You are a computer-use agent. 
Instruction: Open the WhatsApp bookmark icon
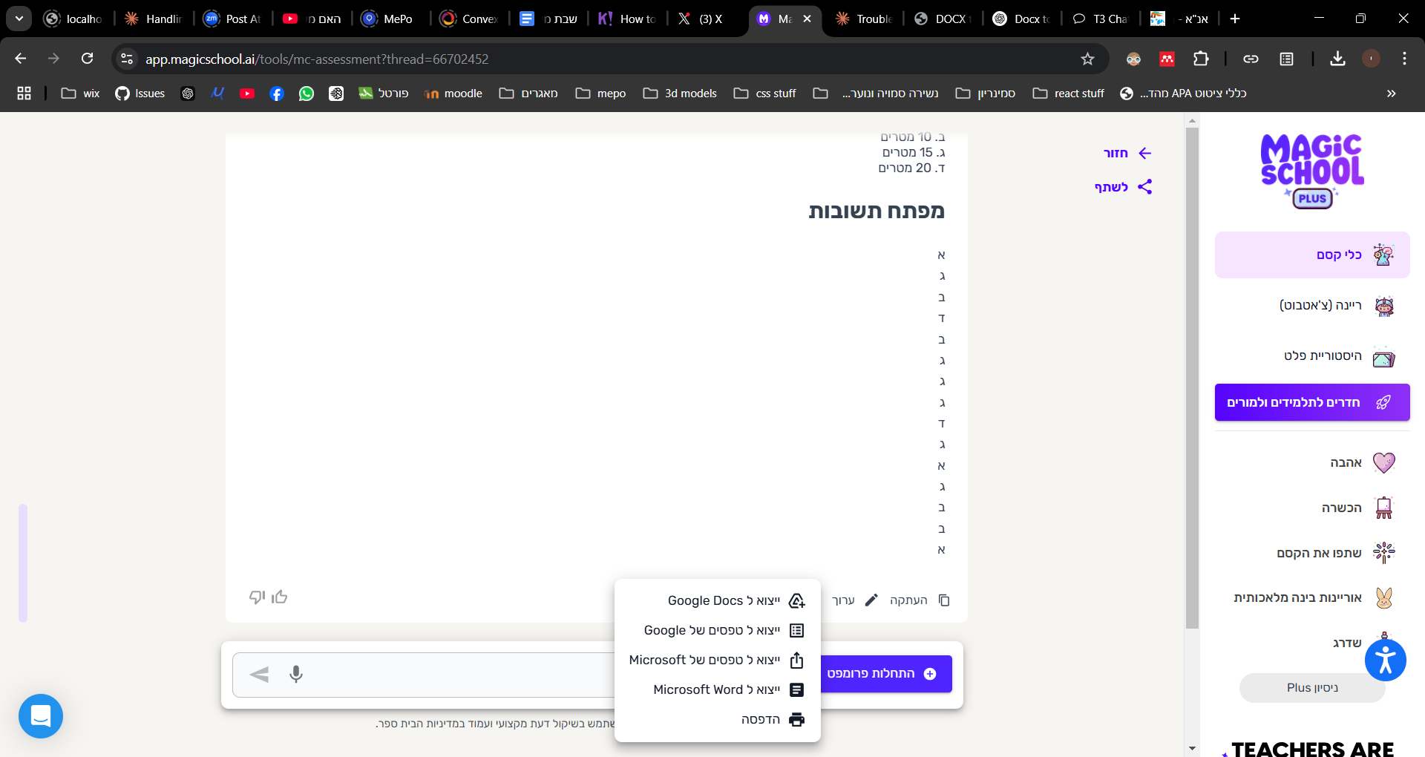[x=307, y=94]
